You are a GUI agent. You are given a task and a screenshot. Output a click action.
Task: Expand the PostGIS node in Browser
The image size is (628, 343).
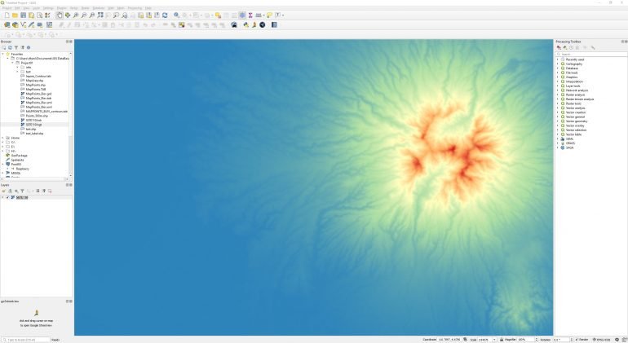click(x=2, y=164)
